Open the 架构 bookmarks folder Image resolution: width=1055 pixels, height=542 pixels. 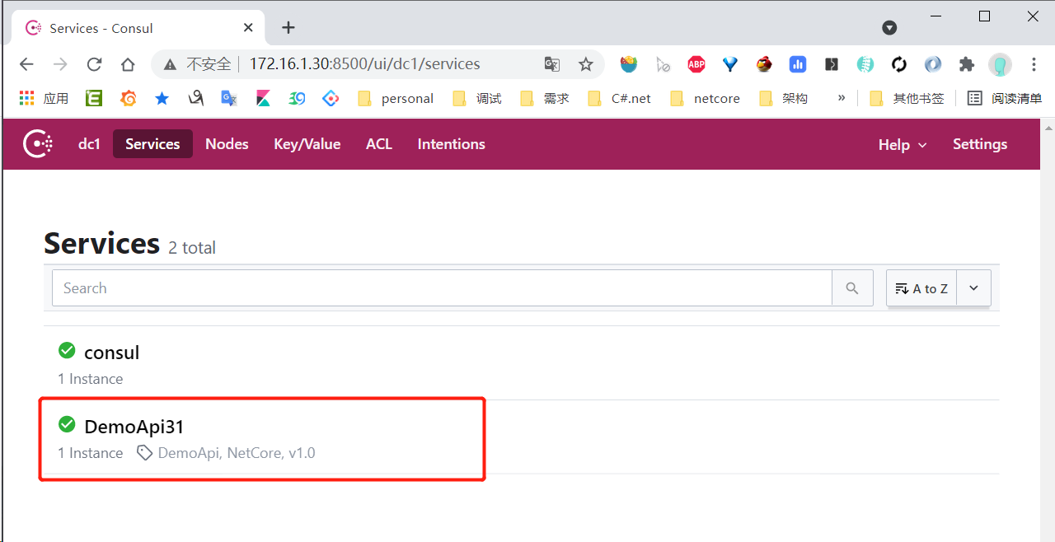tap(783, 98)
